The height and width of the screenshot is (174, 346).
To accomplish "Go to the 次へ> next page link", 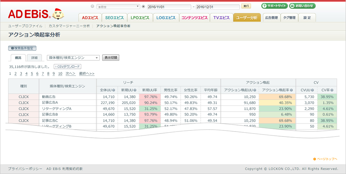I will tap(70, 73).
